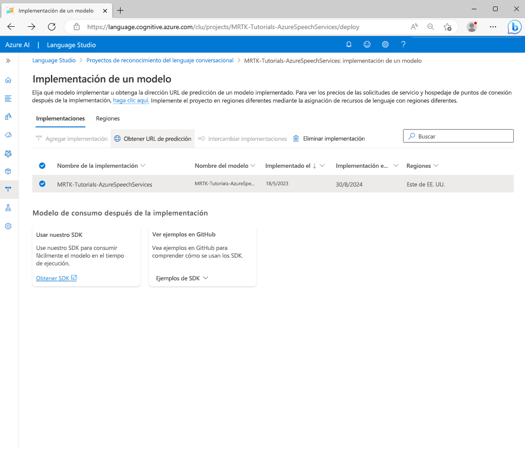The image size is (525, 449).
Task: Open Implementado el column dropdown chevron
Action: tap(322, 166)
